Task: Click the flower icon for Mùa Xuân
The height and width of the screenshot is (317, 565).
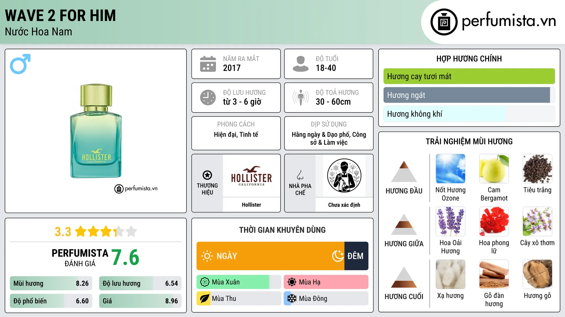Action: click(204, 282)
